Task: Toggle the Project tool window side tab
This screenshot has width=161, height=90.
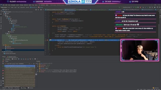Action: coord(1,12)
